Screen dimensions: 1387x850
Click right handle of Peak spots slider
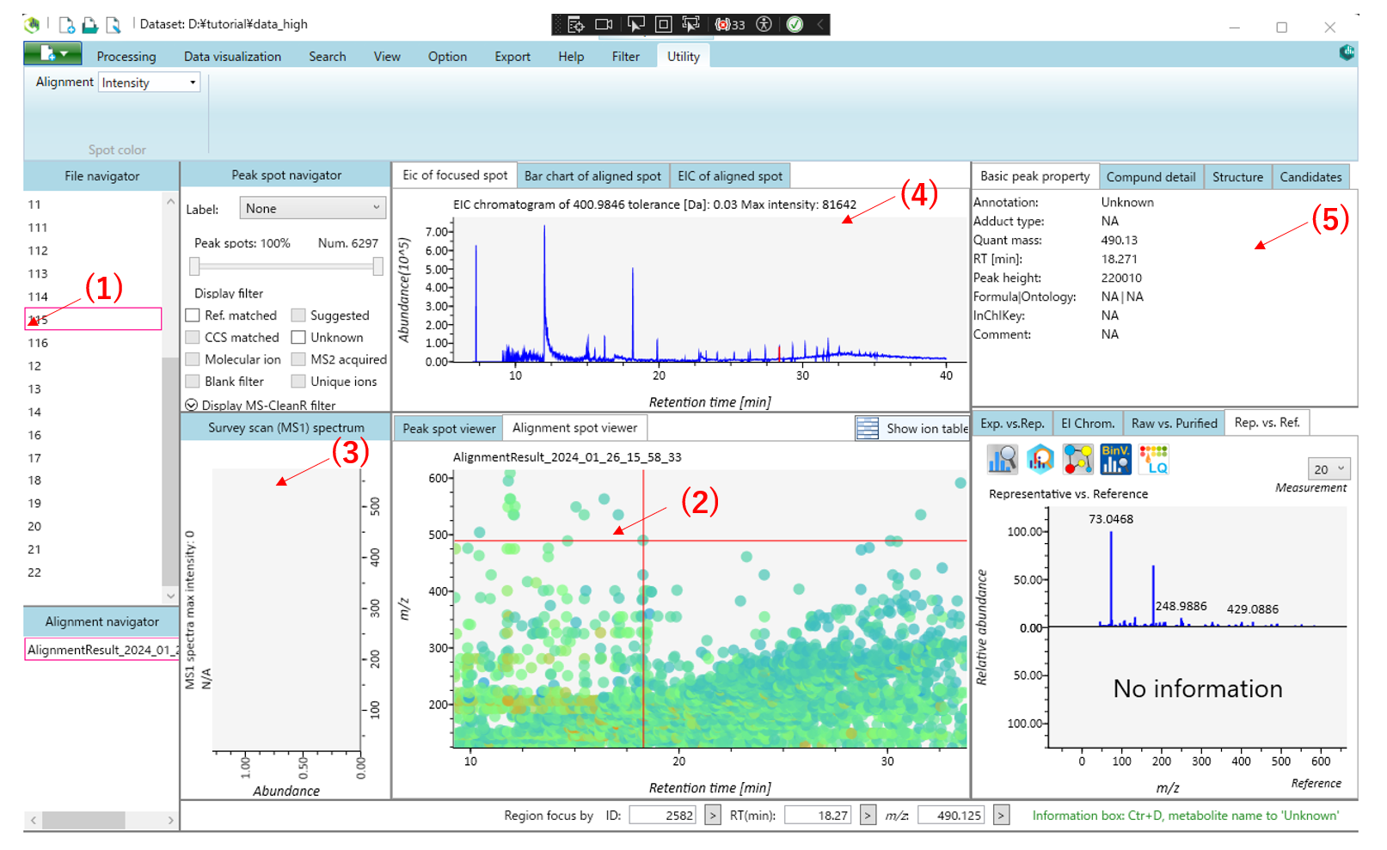377,267
